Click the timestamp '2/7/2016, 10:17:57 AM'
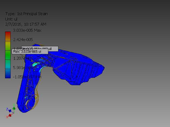This screenshot has height=127, width=170. (26, 24)
